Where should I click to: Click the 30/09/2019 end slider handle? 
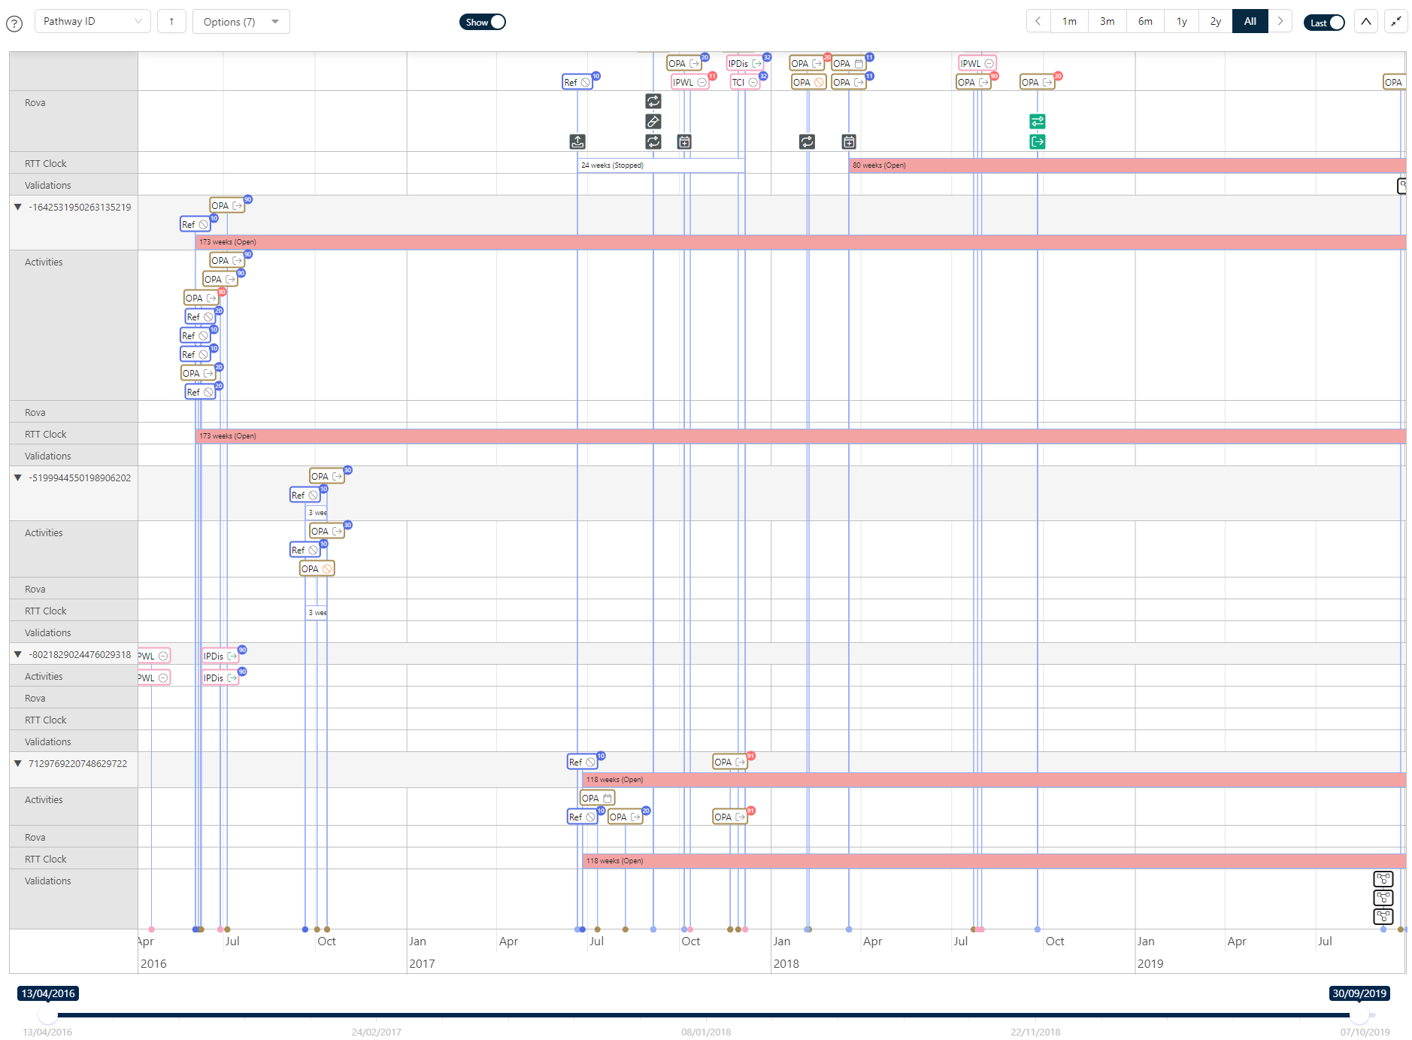coord(1359,1015)
